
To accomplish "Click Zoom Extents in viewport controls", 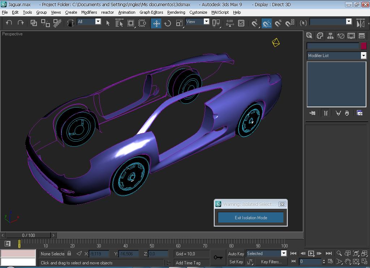I will click(356, 254).
